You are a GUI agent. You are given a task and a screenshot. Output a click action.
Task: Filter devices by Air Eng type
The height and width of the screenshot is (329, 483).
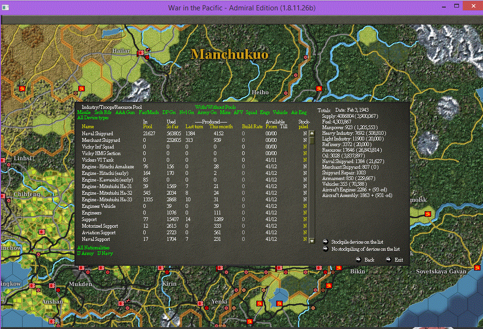pos(299,113)
